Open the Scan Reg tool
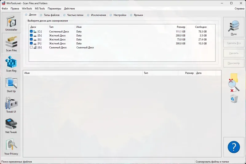This screenshot has width=246, height=164. point(11,64)
